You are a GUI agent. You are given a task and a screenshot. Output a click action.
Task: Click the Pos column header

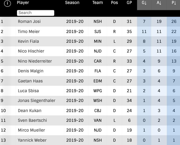tap(114, 3)
